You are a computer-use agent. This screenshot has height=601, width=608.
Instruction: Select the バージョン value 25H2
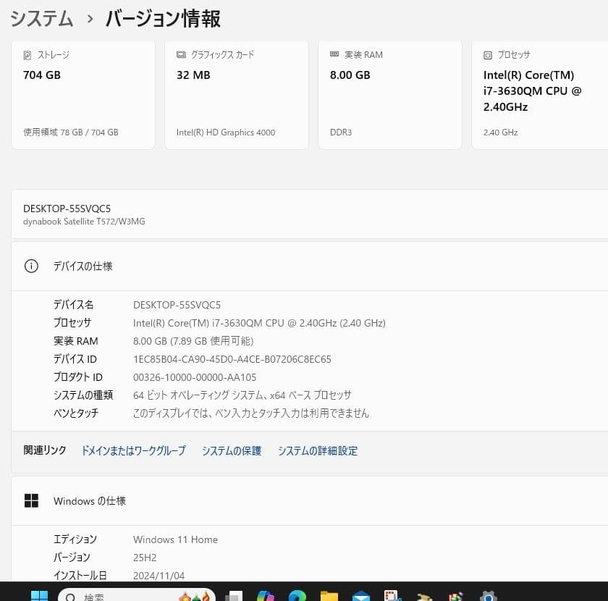pos(145,558)
